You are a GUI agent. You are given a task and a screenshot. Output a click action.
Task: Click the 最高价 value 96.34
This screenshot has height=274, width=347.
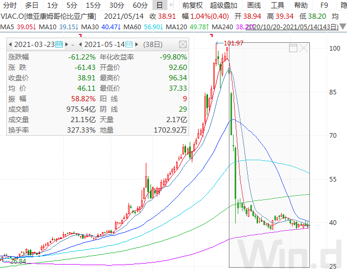coord(178,78)
